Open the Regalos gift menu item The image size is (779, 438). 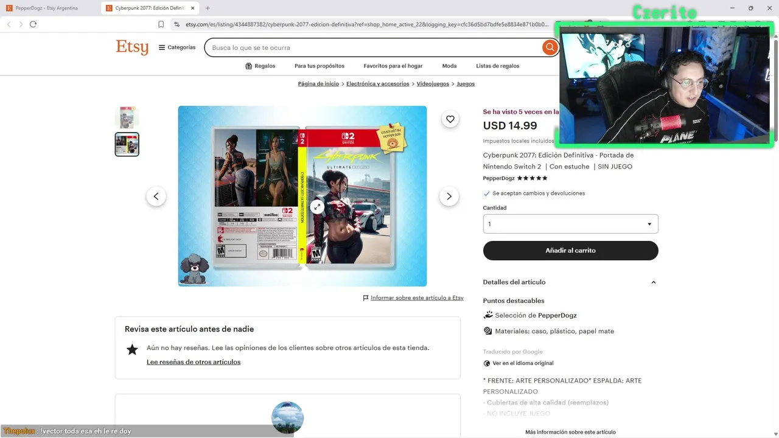click(x=260, y=66)
